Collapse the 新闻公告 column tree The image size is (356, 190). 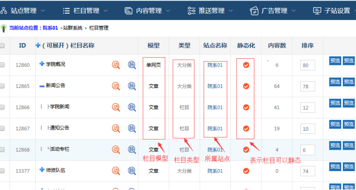[42, 86]
